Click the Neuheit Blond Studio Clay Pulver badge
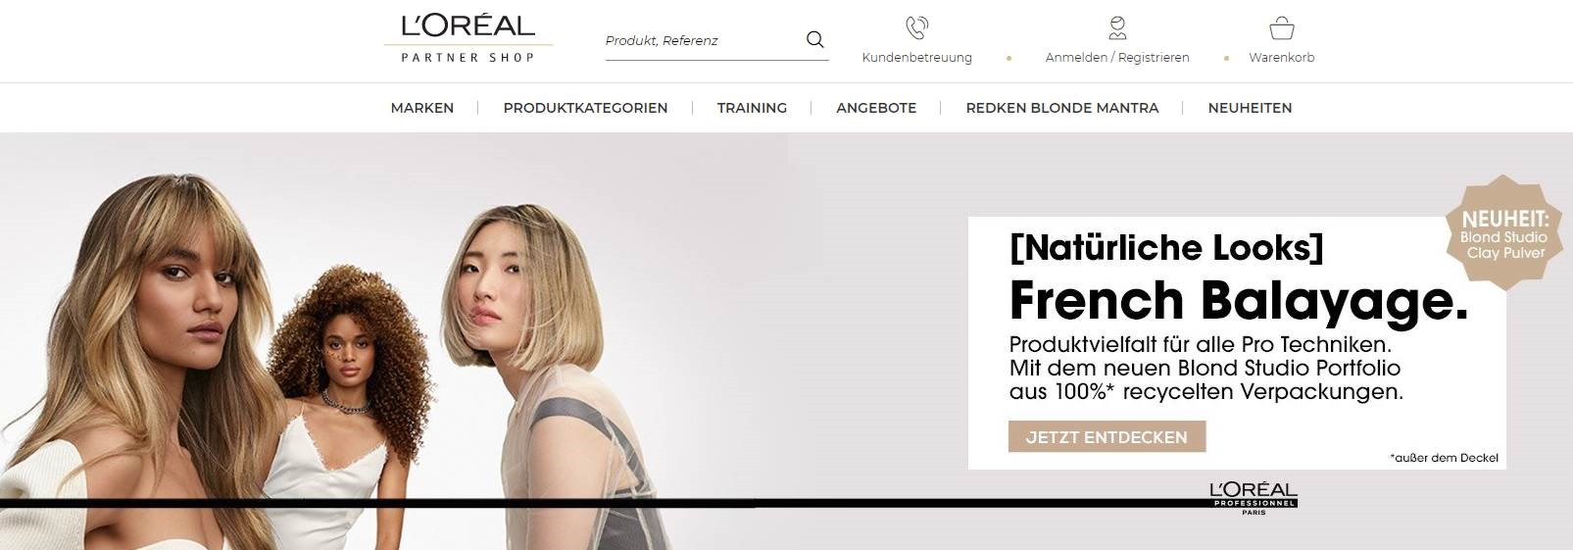Viewport: 1573px width, 550px height. click(x=1502, y=235)
